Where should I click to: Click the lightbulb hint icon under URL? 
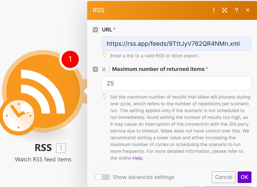[x=105, y=55]
